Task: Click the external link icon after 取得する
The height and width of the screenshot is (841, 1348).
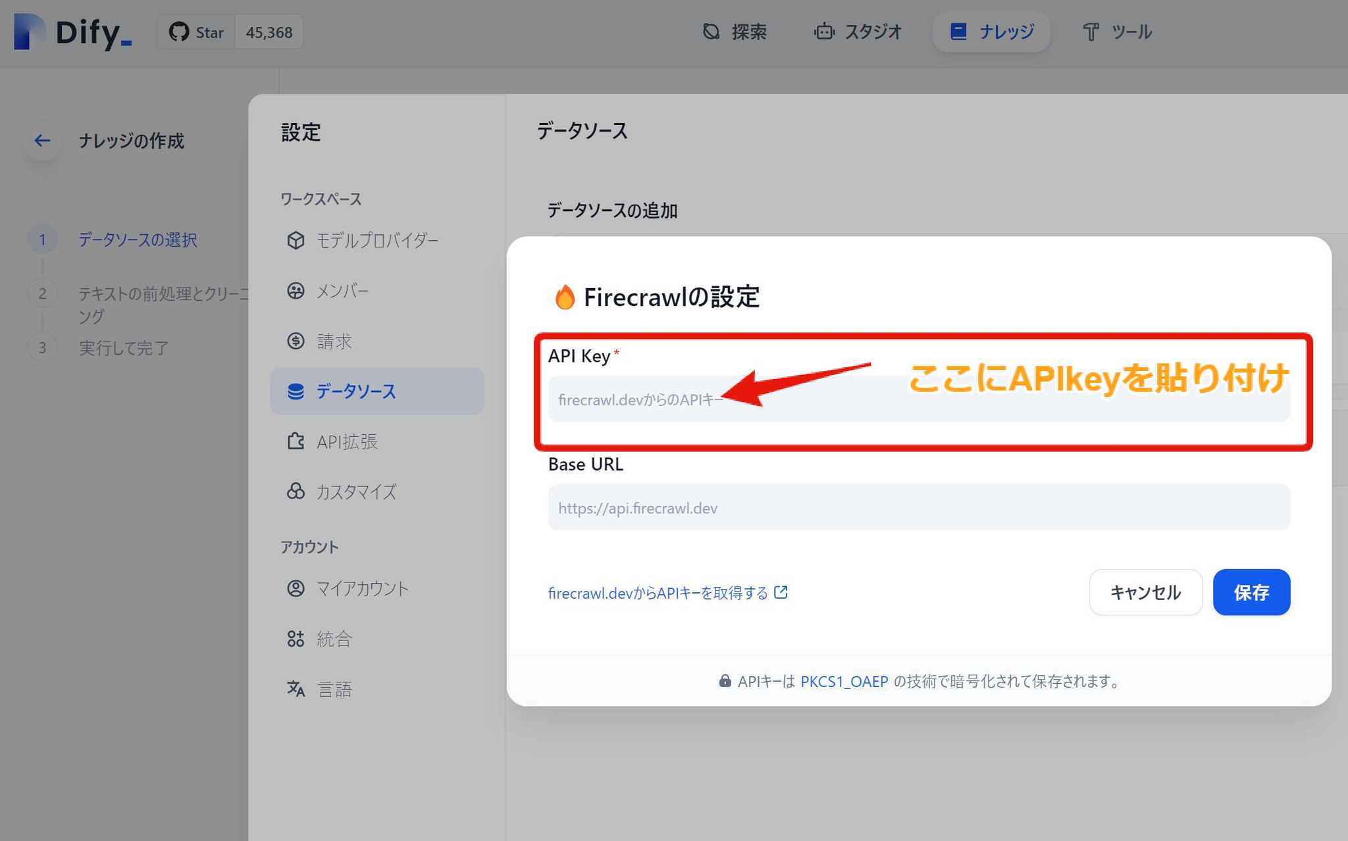Action: click(x=781, y=592)
